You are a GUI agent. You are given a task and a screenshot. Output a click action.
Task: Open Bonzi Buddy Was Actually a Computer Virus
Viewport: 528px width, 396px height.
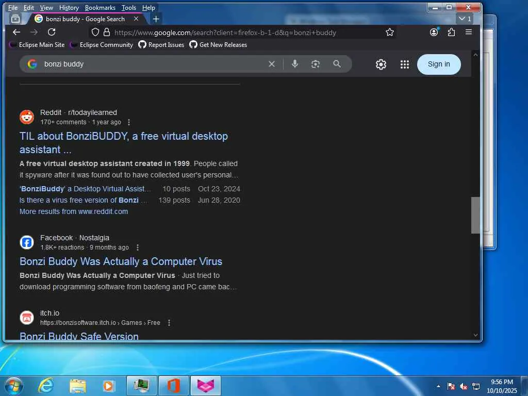tap(121, 261)
